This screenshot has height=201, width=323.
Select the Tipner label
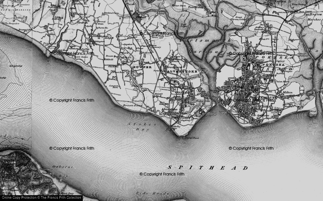coord(232,35)
